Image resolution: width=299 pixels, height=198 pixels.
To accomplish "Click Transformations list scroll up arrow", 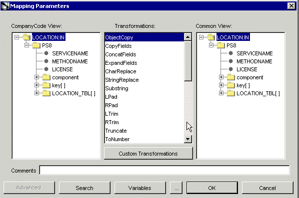I will (188, 37).
